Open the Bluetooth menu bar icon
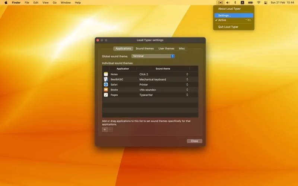This screenshot has width=298, height=186. (235, 3)
